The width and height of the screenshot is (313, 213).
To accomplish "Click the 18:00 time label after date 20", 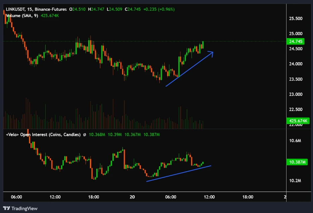I will pos(248,197).
